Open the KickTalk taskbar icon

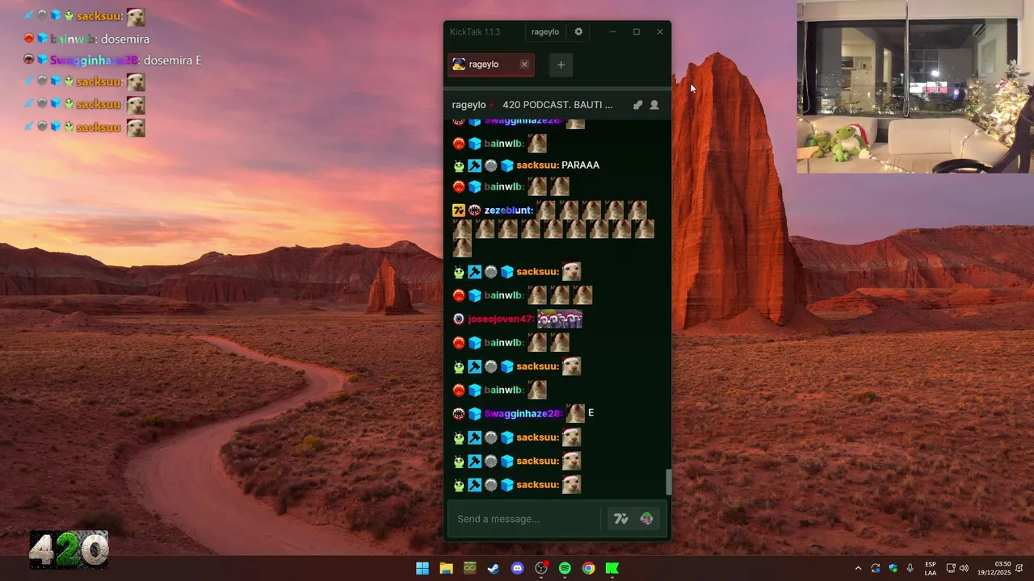[x=612, y=568]
